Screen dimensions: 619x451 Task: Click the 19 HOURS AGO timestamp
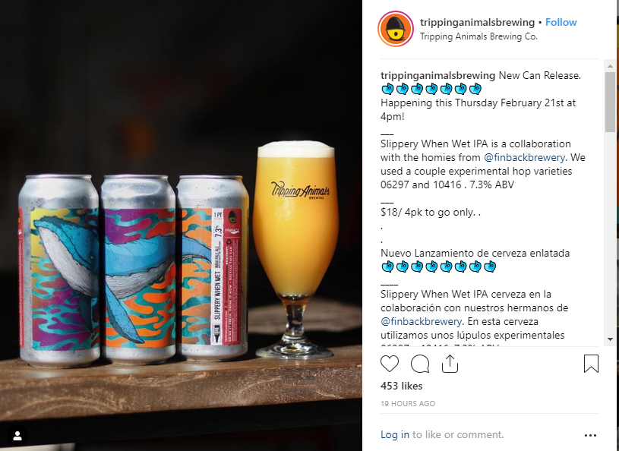pos(407,404)
